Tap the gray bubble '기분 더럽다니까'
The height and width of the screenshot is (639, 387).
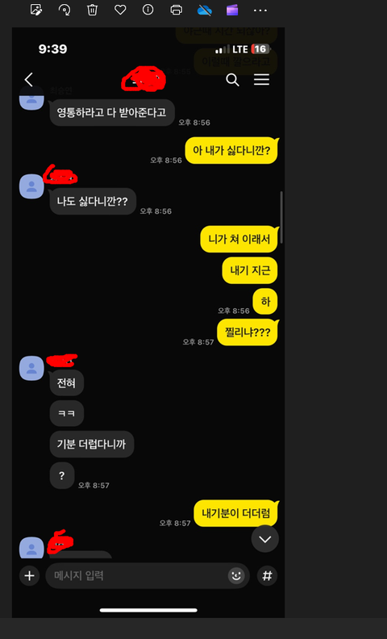pyautogui.click(x=92, y=445)
